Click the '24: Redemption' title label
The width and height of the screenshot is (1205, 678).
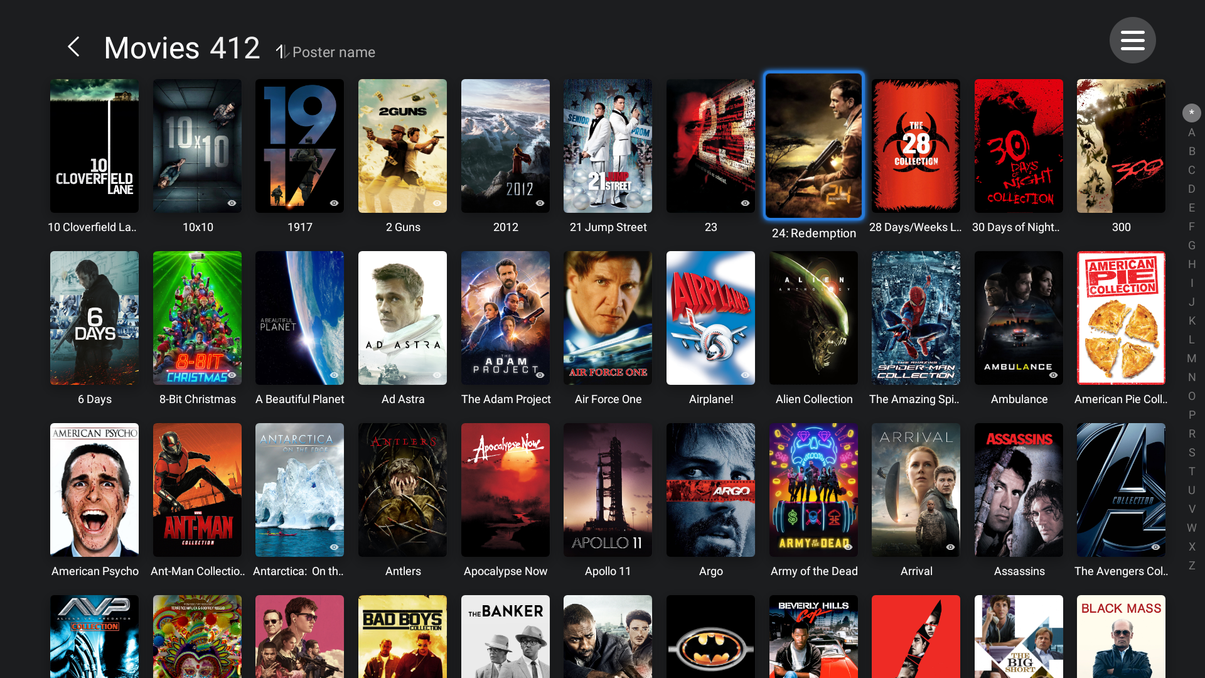pos(813,233)
